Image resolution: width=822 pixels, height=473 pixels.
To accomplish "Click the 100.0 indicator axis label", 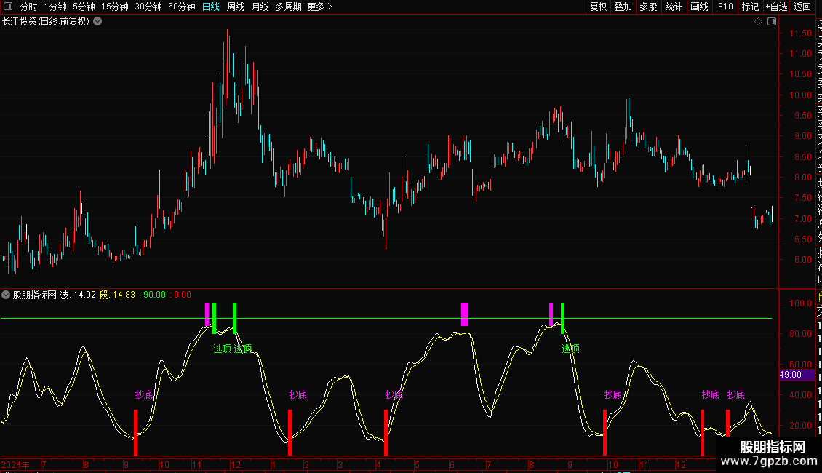I will point(800,303).
